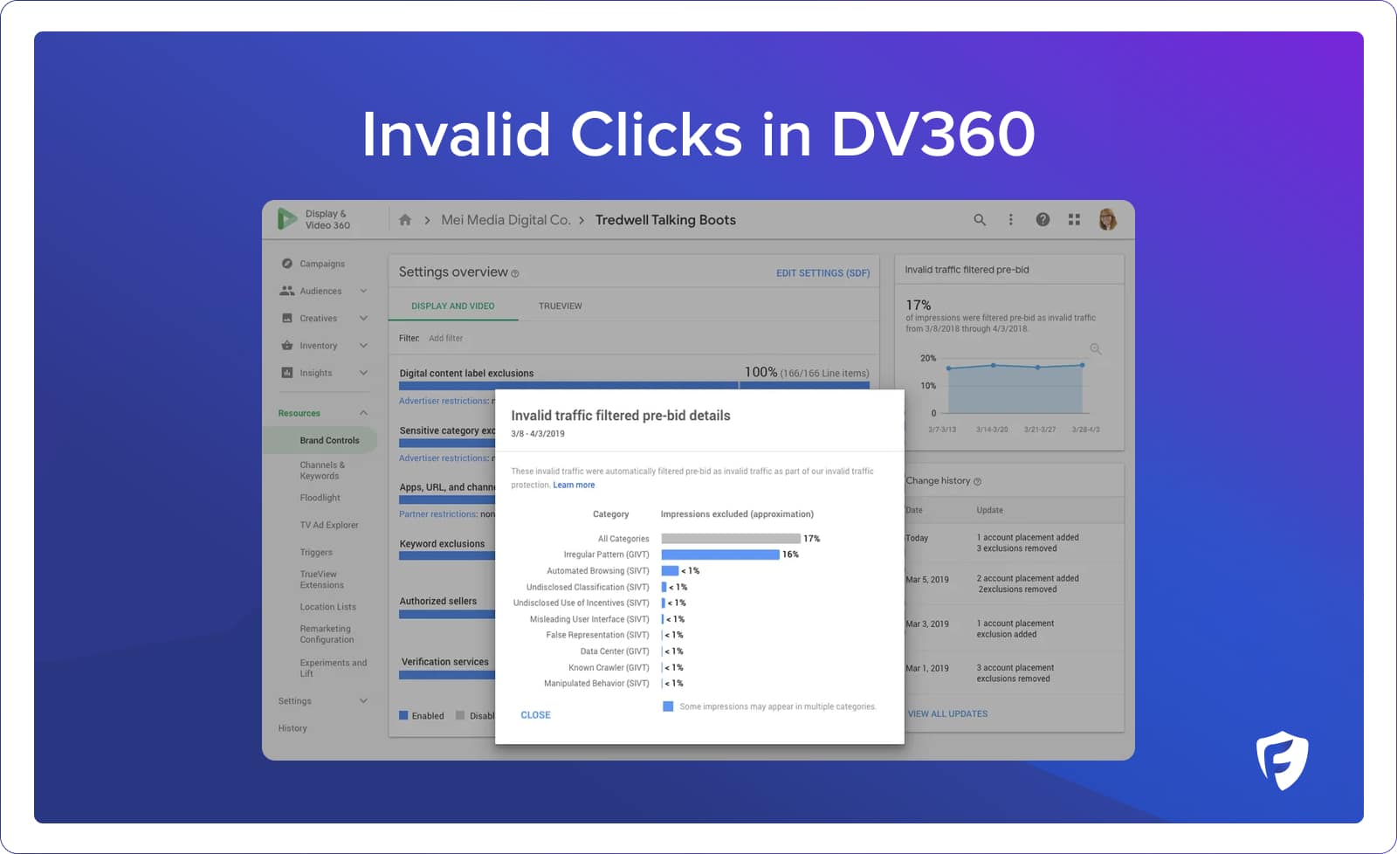This screenshot has width=1397, height=854.
Task: Collapse the Resources section
Action: click(x=363, y=413)
